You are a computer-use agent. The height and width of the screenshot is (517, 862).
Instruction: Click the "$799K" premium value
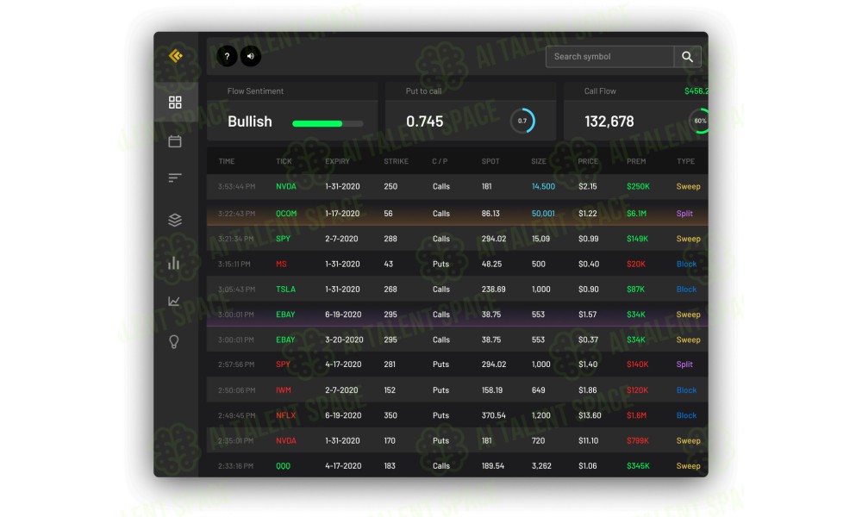[638, 440]
